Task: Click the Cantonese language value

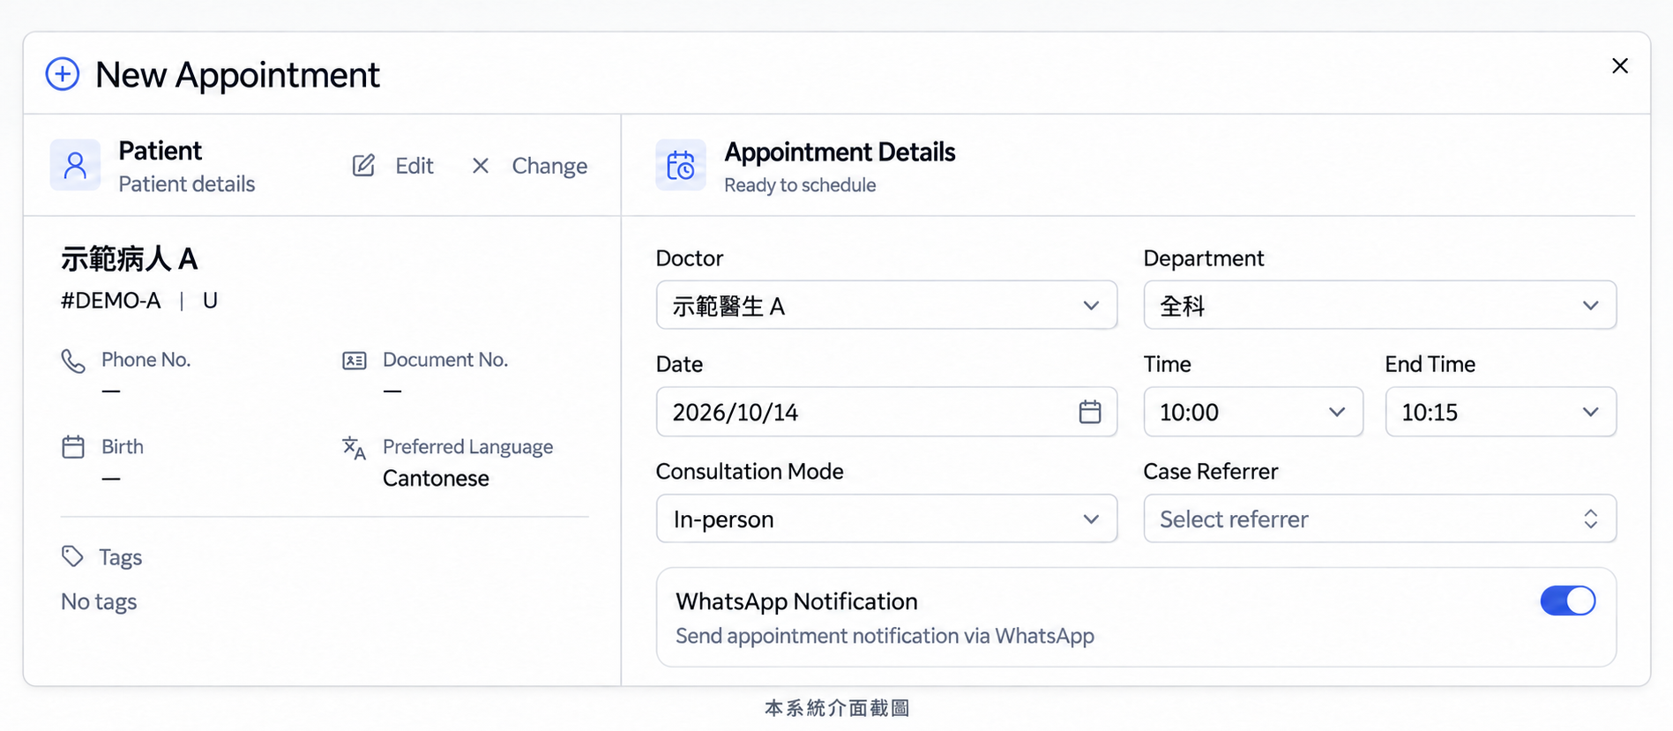Action: (436, 479)
